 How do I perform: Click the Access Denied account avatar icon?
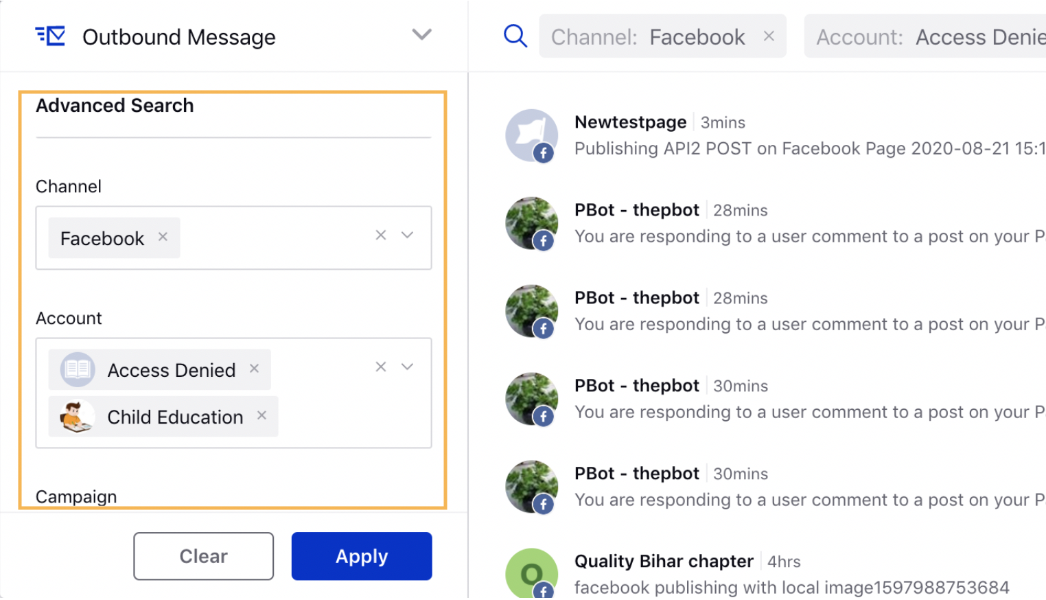[78, 370]
